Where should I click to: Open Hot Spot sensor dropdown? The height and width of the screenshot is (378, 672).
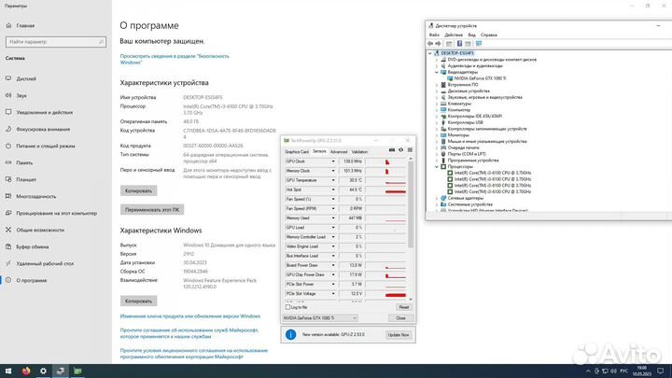(333, 189)
